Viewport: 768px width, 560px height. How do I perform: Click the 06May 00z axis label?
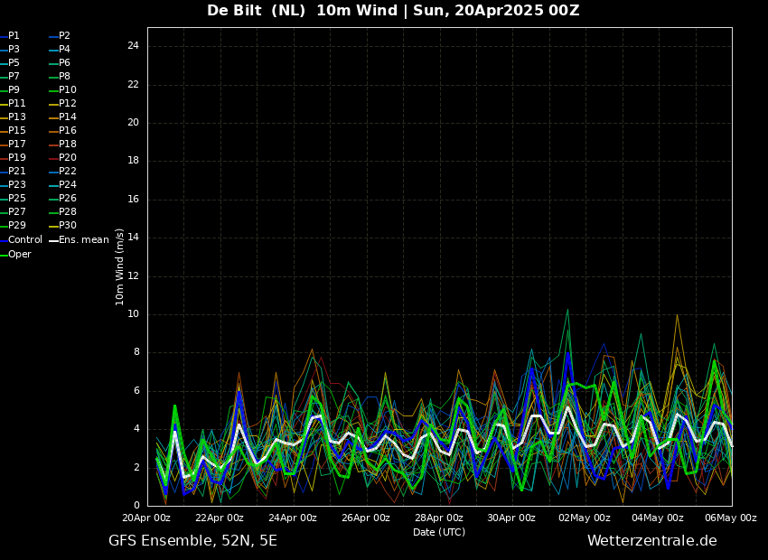[x=731, y=518]
